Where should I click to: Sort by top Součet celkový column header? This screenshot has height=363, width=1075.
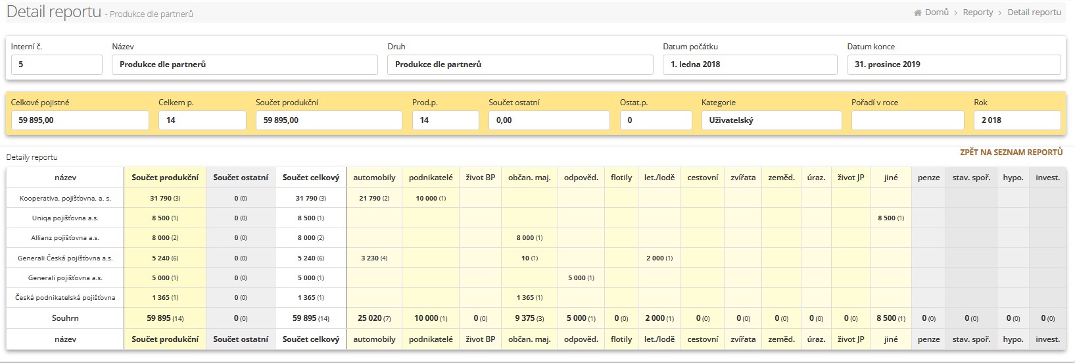click(311, 178)
